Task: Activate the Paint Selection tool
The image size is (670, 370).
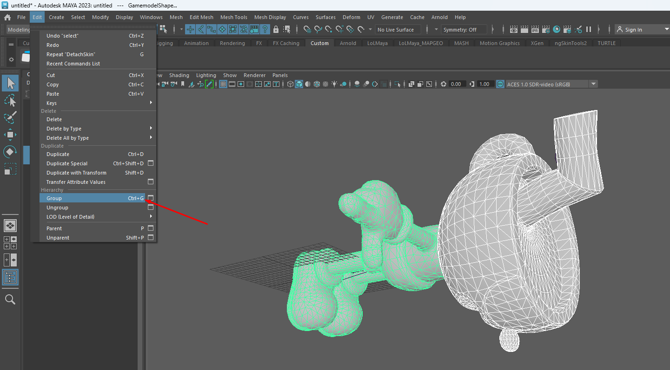Action: pyautogui.click(x=10, y=117)
